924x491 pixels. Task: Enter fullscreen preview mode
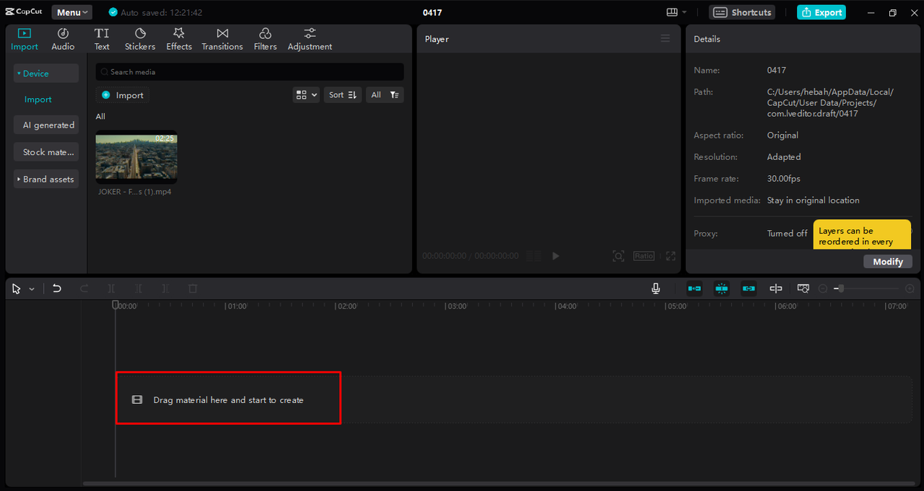tap(671, 256)
